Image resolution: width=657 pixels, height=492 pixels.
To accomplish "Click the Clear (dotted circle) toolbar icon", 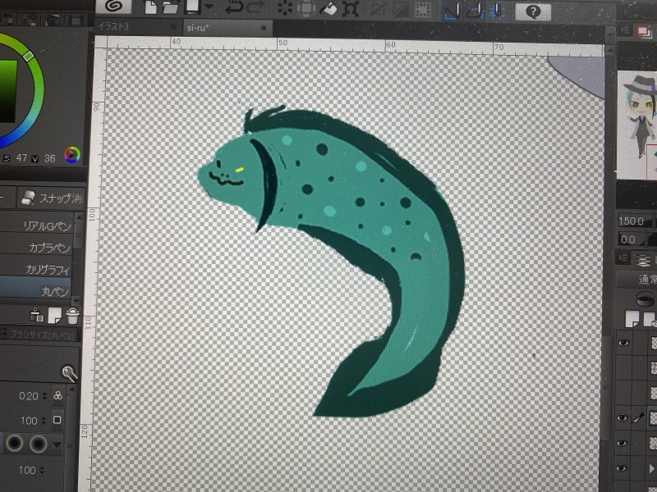I will coord(285,8).
